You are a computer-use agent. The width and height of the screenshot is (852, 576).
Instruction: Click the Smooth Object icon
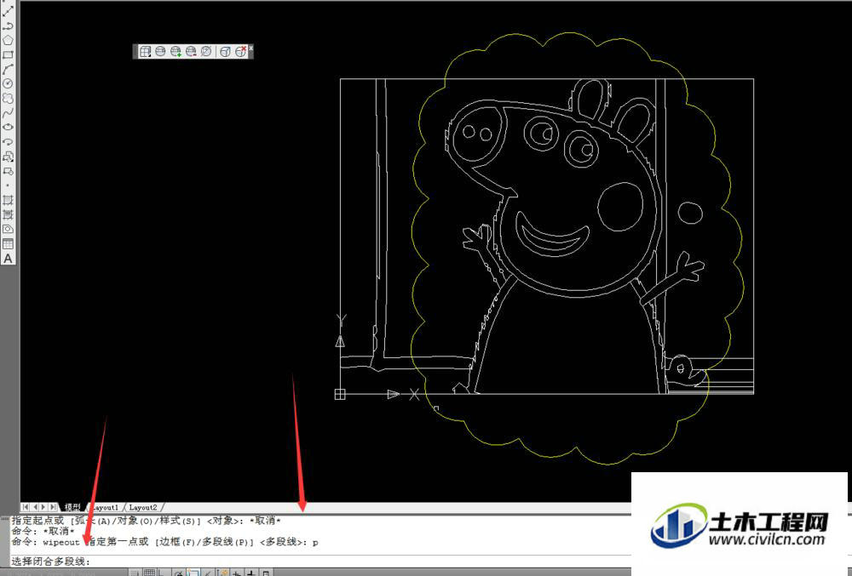(160, 52)
